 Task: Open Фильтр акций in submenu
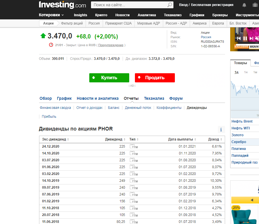(x=72, y=23)
